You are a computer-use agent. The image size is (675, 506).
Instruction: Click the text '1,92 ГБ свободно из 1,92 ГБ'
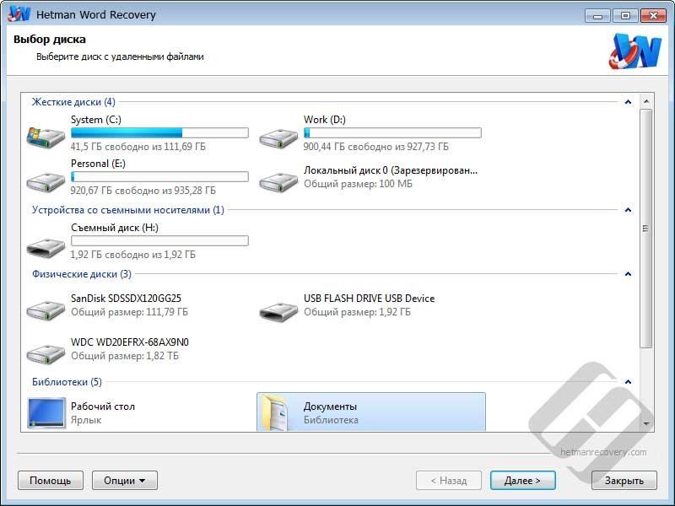(x=133, y=255)
